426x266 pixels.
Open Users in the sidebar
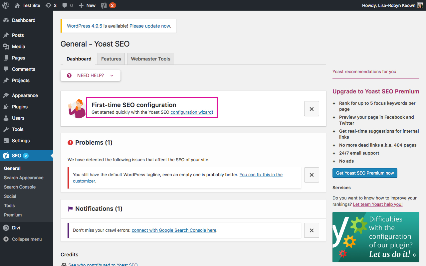[x=27, y=118]
